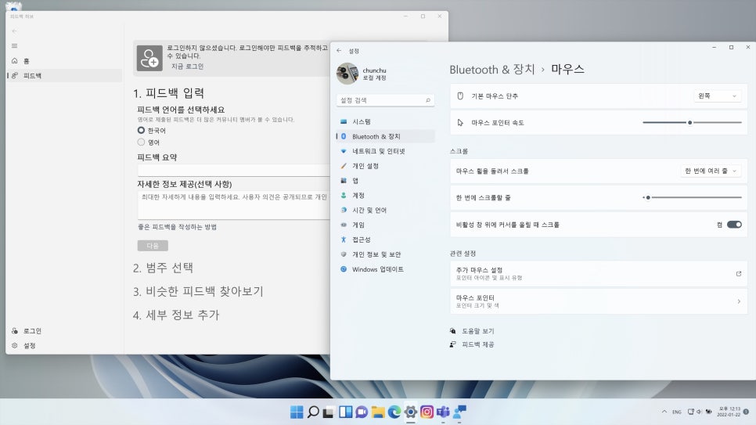Click the taskbar Search magnifier icon
756x425 pixels.
click(313, 412)
